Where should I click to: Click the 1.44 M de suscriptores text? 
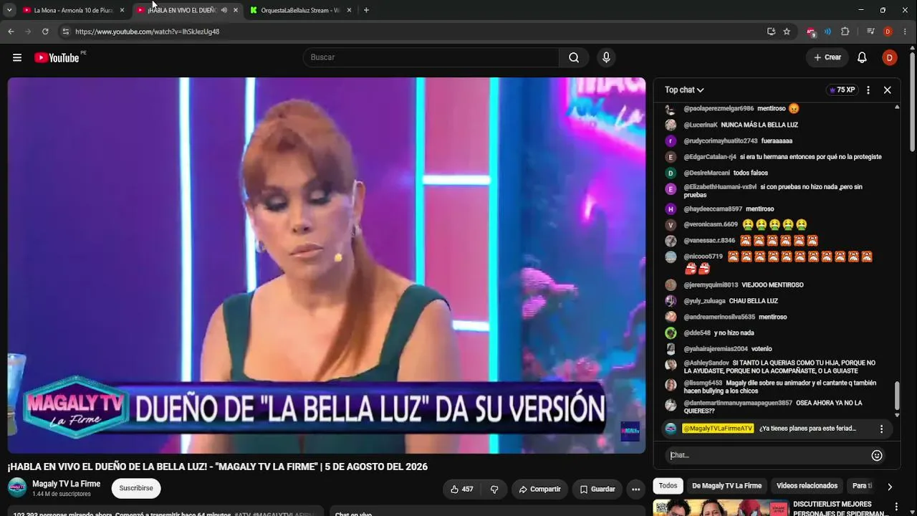62,494
